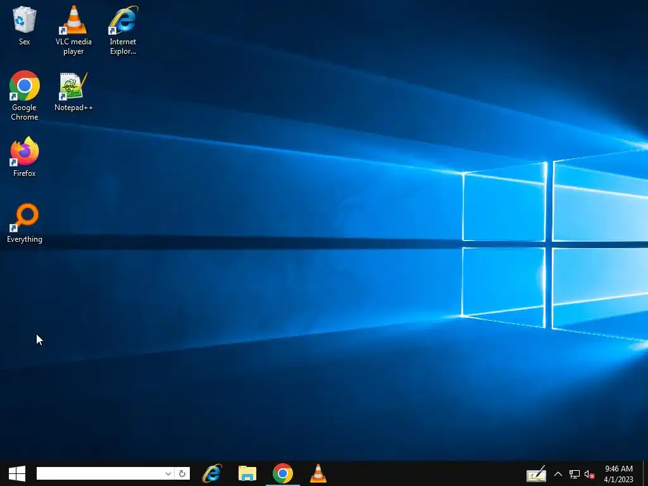
Task: Click the refresh button beside the address bar
Action: [182, 473]
